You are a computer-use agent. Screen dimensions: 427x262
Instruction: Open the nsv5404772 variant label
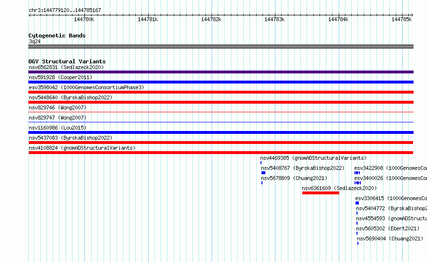[x=391, y=208]
